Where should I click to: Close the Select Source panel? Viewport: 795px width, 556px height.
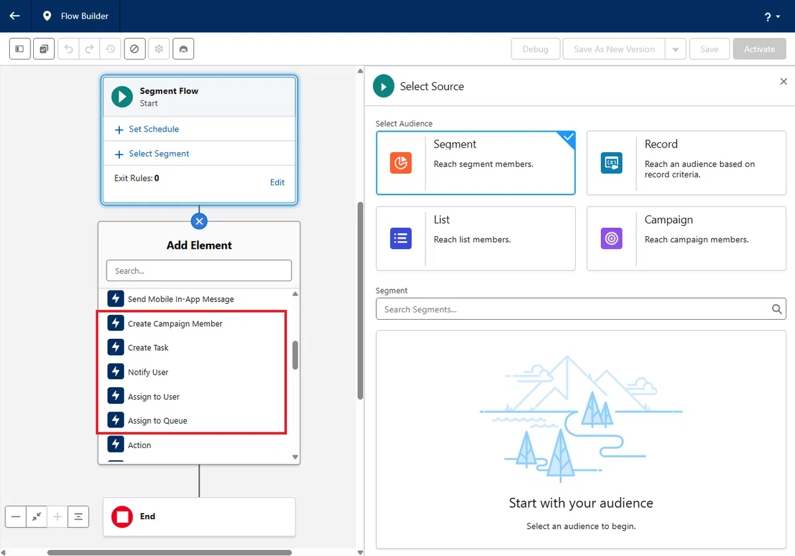click(783, 81)
